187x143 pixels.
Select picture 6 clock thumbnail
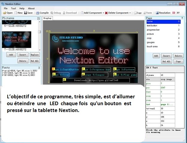16,22
